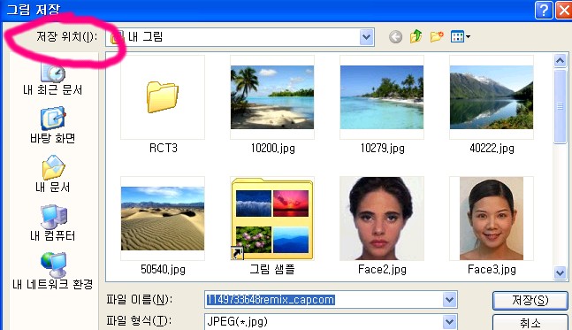The height and width of the screenshot is (330, 572).
Task: Click the 취소 cancel button
Action: pos(530,322)
